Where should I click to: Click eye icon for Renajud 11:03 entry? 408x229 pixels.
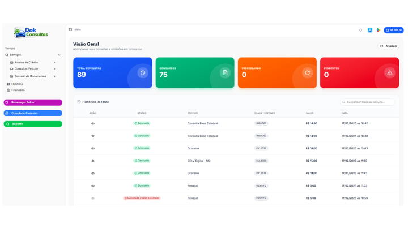93,186
